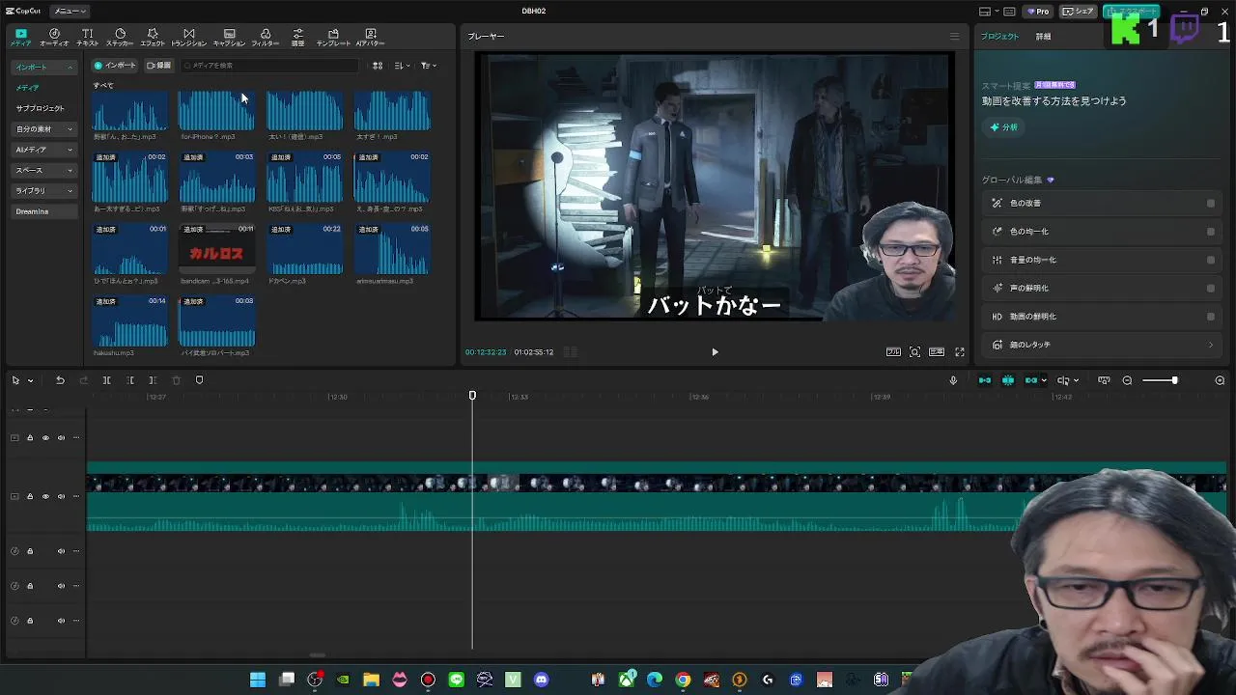Image resolution: width=1236 pixels, height=695 pixels.
Task: Toggle main video track eye visibility
Action: pyautogui.click(x=45, y=496)
